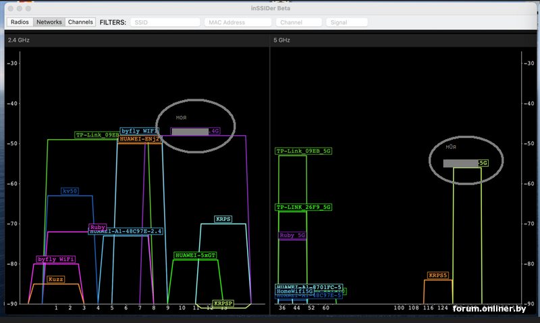
Task: Pick the KRPS network label
Action: [223, 220]
